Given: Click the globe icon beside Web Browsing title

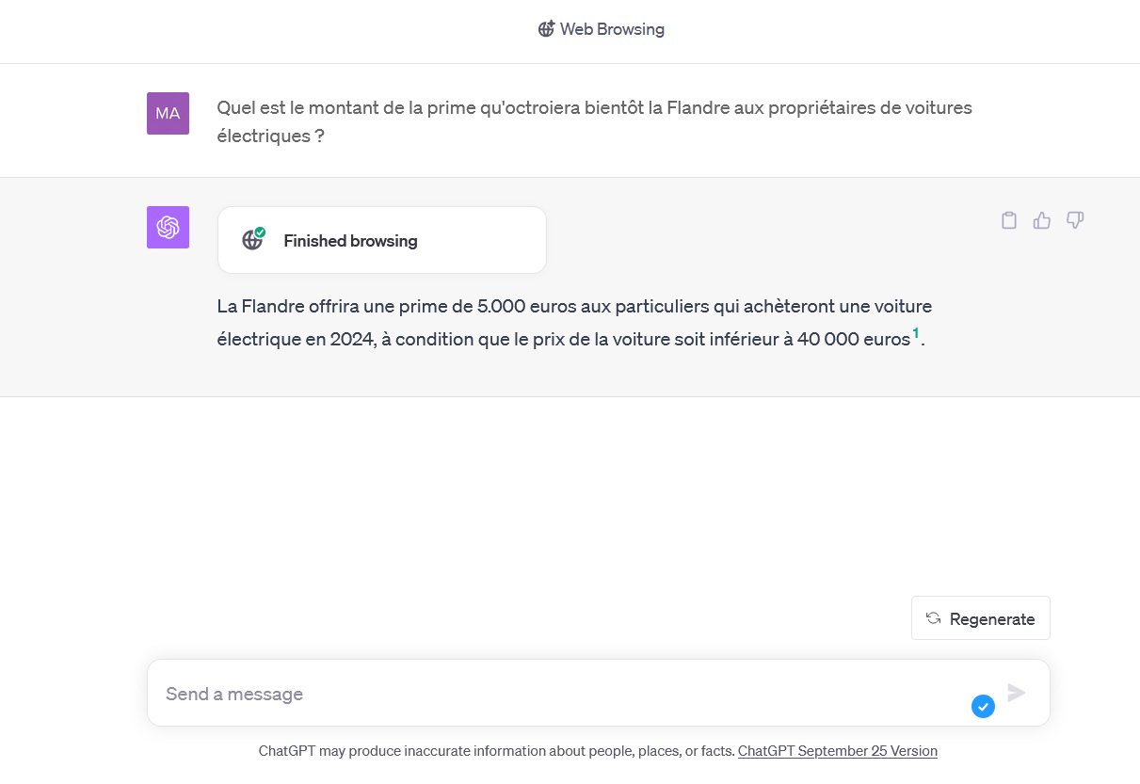Looking at the screenshot, I should [x=546, y=29].
